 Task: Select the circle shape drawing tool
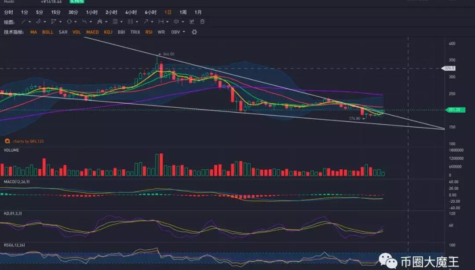[69, 22]
